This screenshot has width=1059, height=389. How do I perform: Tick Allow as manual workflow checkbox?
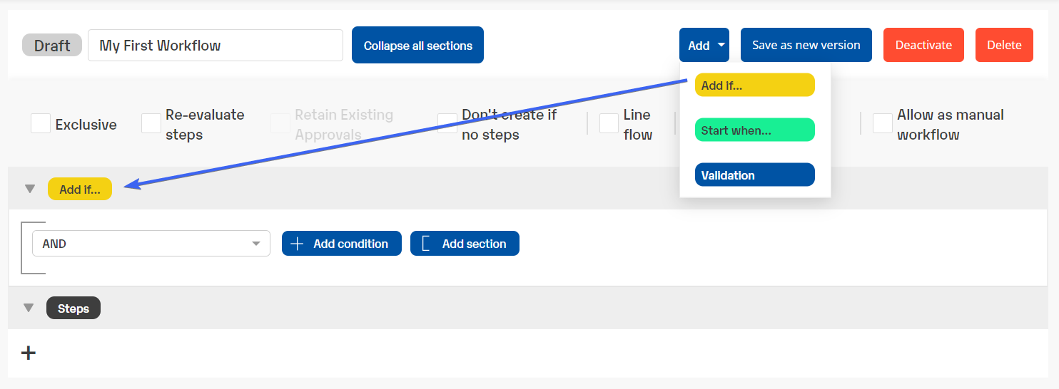[x=883, y=124]
